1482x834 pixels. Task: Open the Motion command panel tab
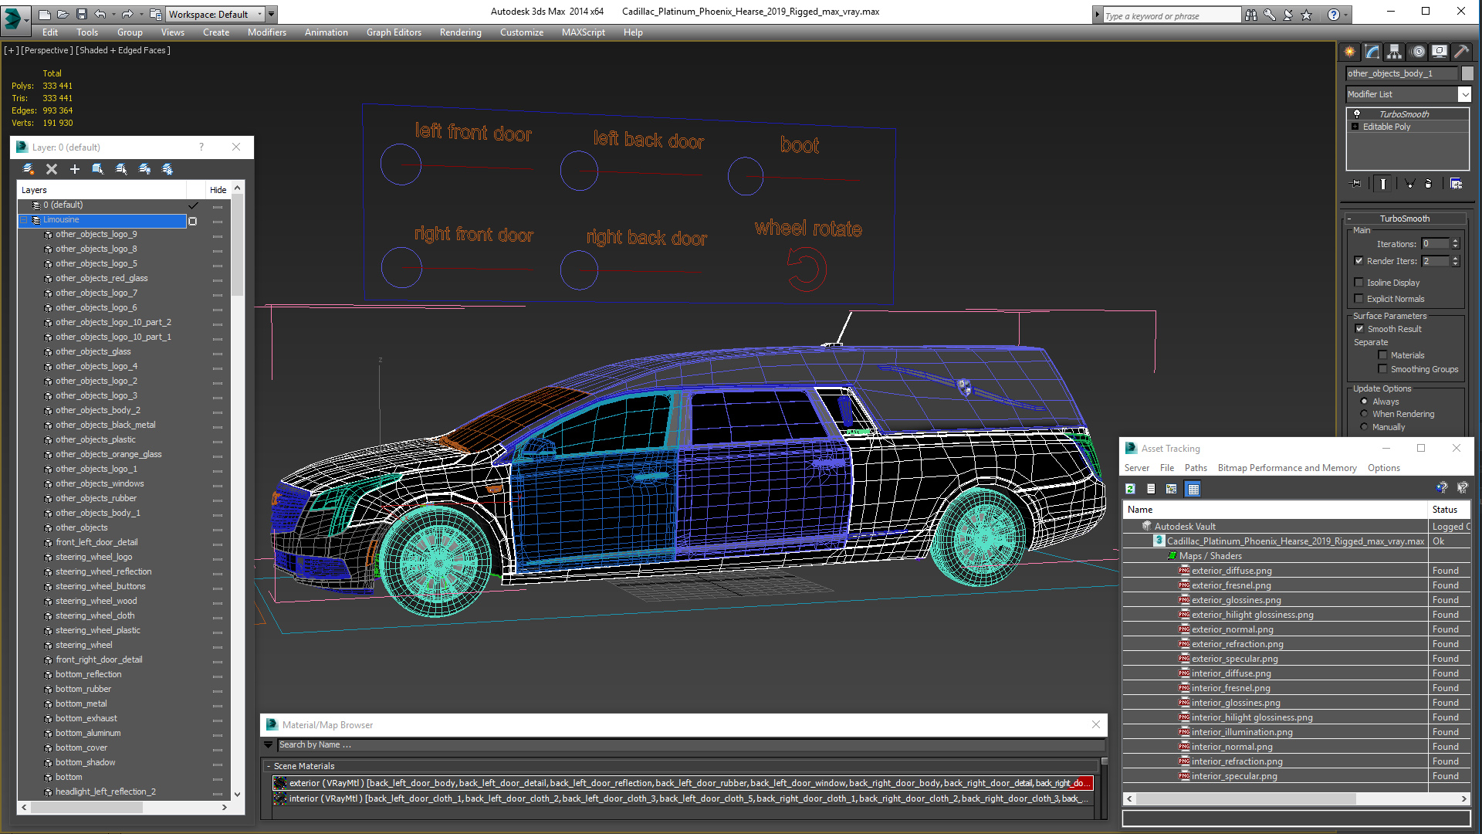[x=1418, y=52]
